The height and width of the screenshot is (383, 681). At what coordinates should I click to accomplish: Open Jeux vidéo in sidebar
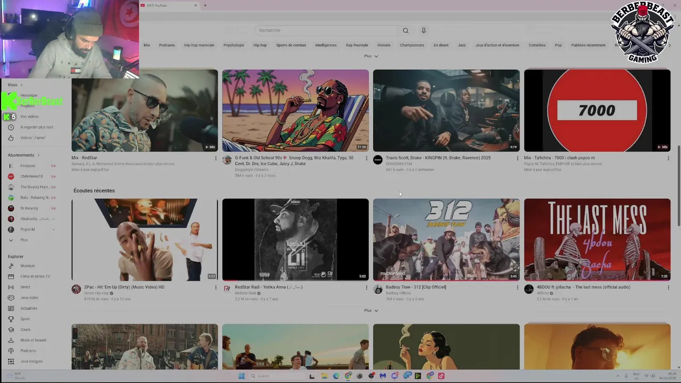(x=29, y=297)
